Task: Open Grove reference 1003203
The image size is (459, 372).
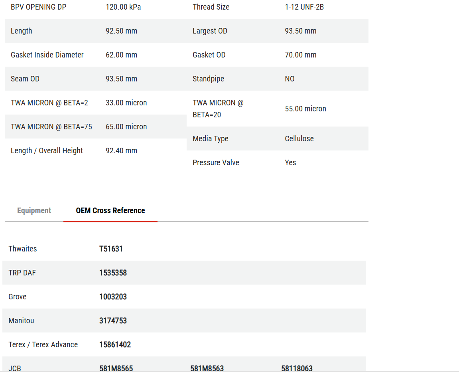Action: (113, 297)
